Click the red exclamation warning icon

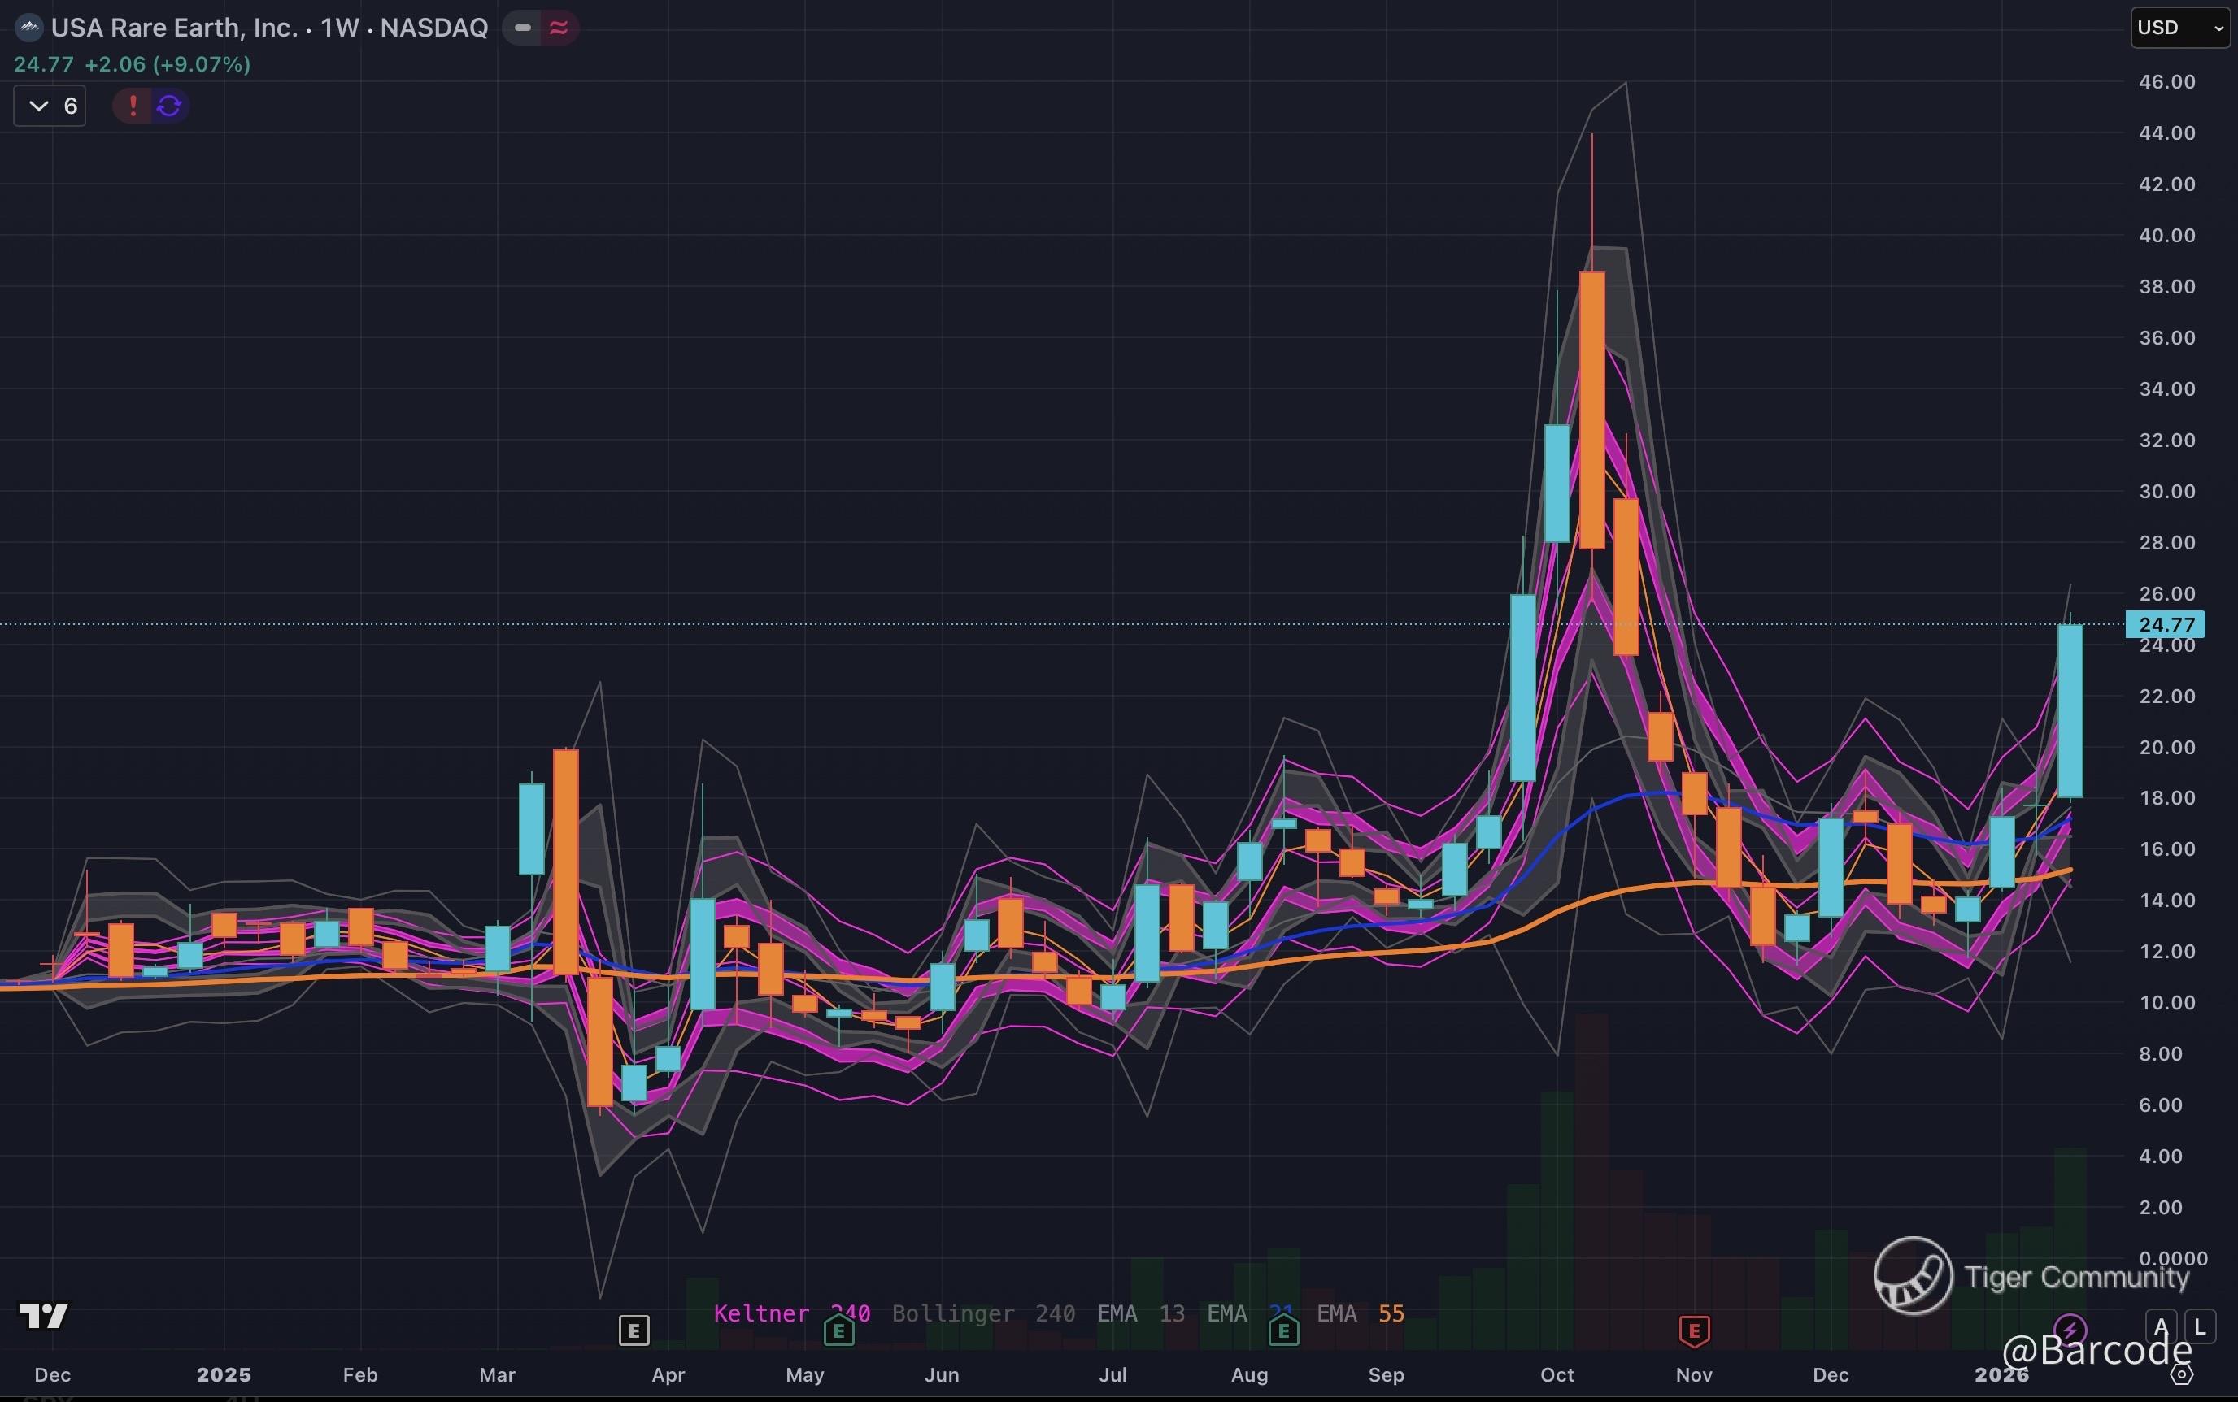tap(133, 106)
